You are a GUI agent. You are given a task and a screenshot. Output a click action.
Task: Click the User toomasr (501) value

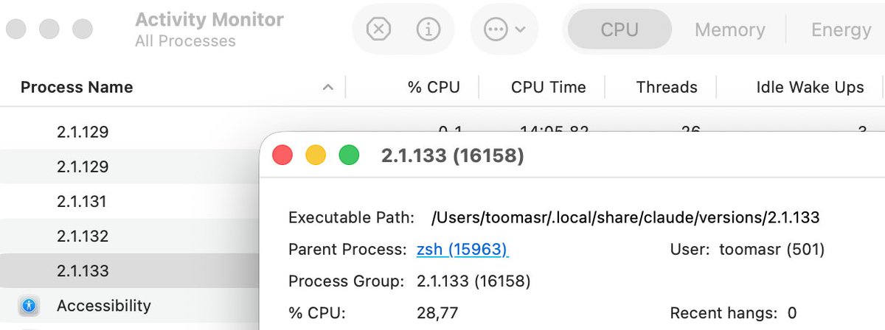pyautogui.click(x=771, y=249)
